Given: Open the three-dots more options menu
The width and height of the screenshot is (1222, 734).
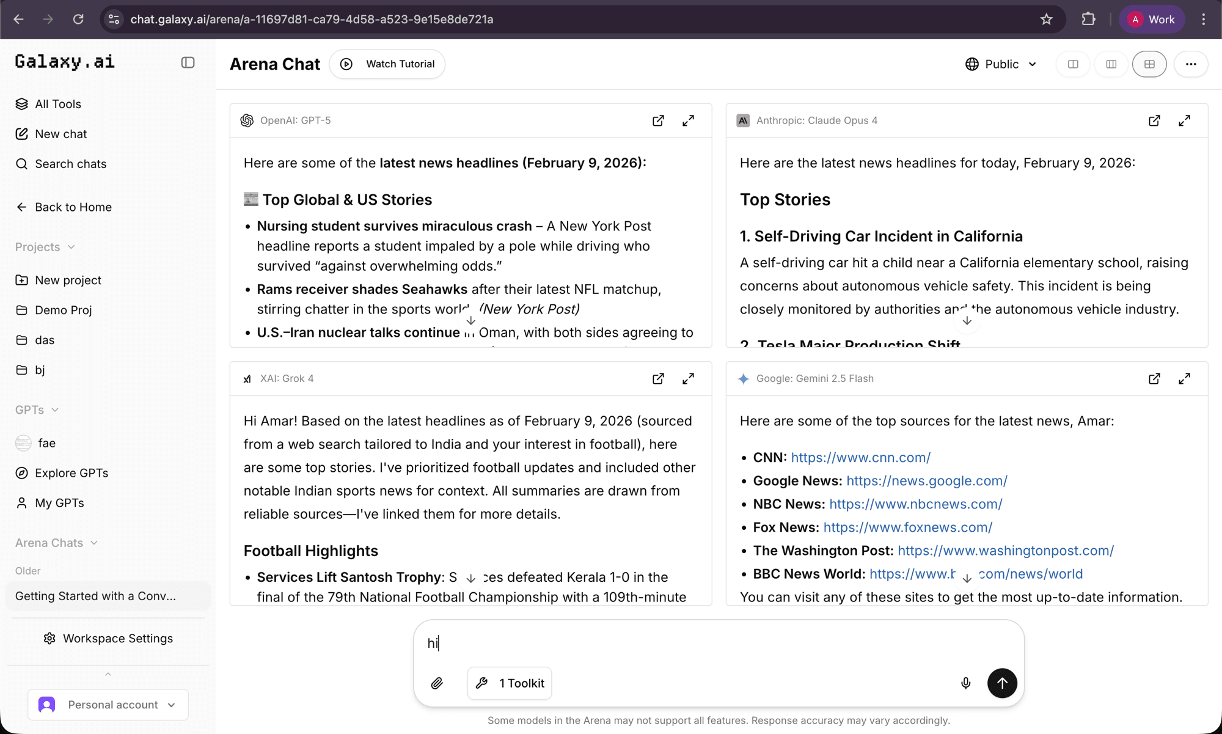Looking at the screenshot, I should (x=1191, y=64).
